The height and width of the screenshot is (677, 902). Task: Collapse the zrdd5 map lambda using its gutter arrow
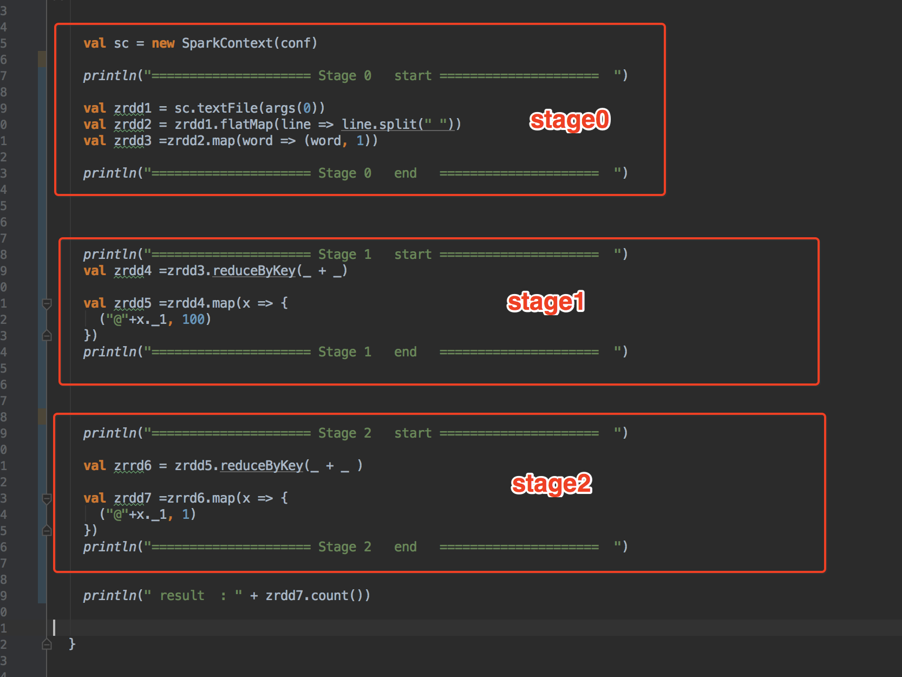47,303
